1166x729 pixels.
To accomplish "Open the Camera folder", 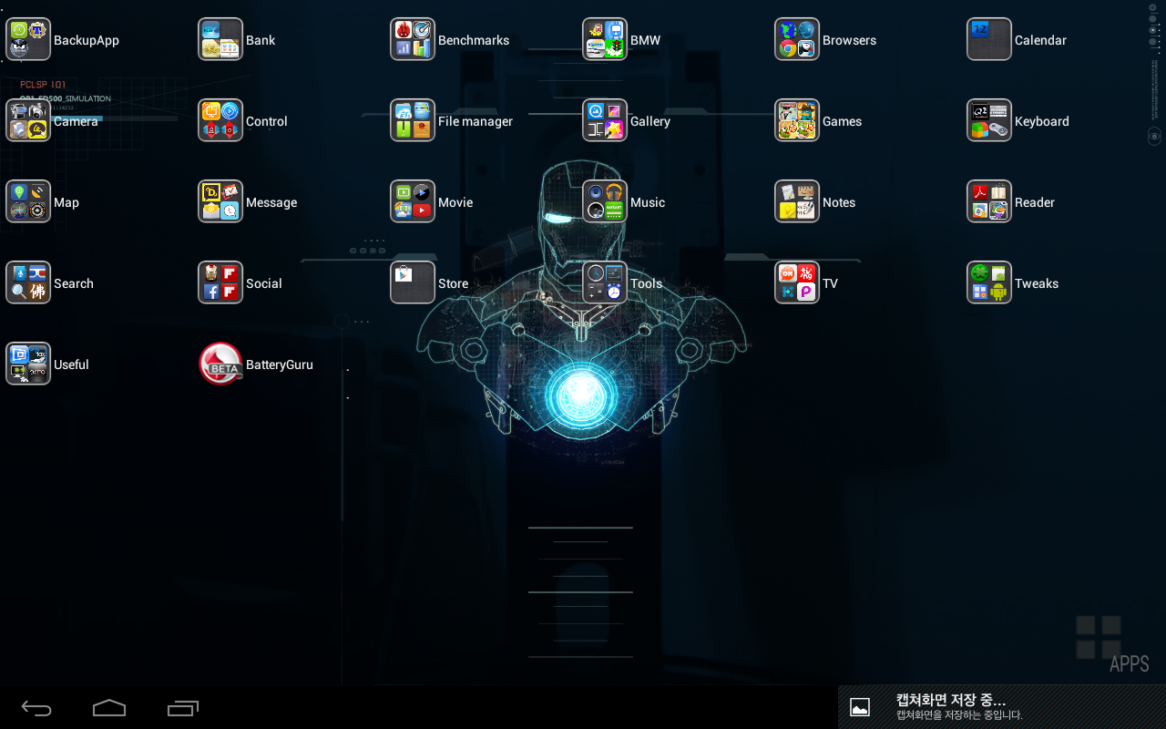I will 28,120.
